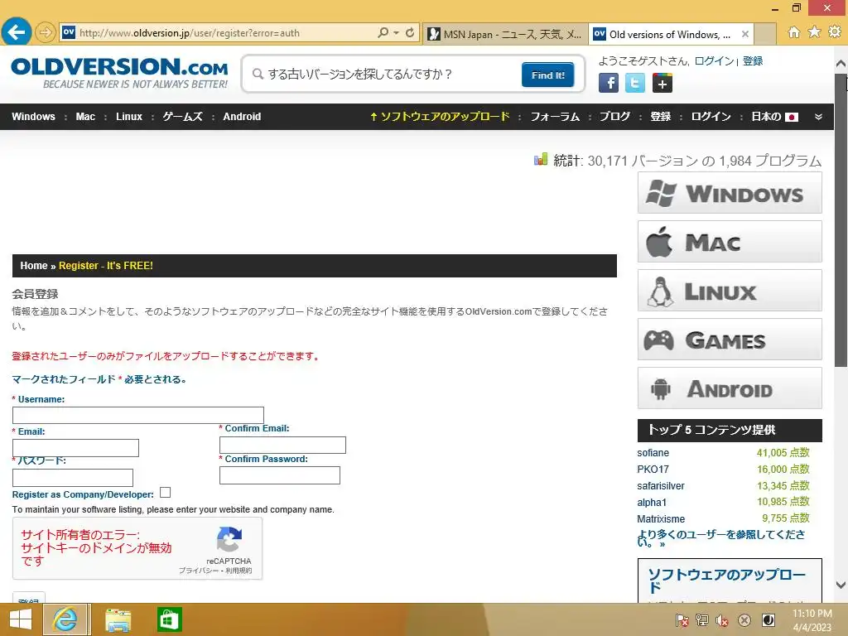Open browser tools gear icon

(x=835, y=32)
